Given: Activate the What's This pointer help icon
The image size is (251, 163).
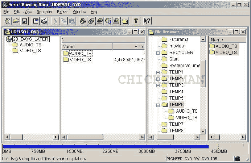Looking at the screenshot, I should (147, 21).
